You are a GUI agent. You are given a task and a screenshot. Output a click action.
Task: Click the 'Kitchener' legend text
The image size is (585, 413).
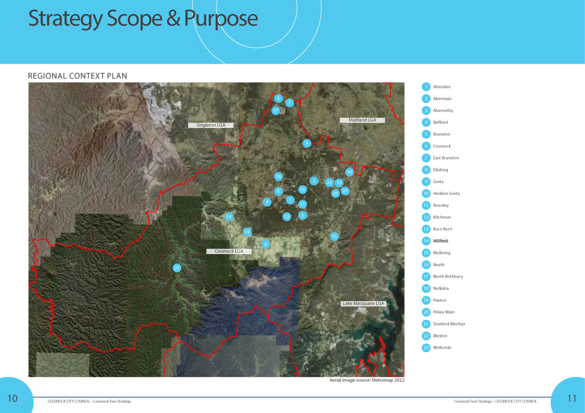pyautogui.click(x=442, y=217)
